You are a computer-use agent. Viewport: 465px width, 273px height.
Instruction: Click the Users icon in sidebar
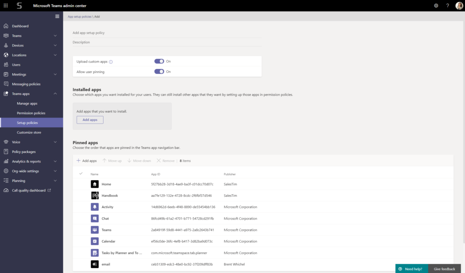(6, 65)
